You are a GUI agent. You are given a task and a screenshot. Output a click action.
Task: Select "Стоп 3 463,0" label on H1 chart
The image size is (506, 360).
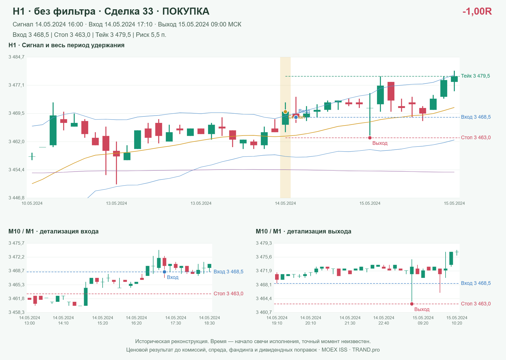coord(476,138)
